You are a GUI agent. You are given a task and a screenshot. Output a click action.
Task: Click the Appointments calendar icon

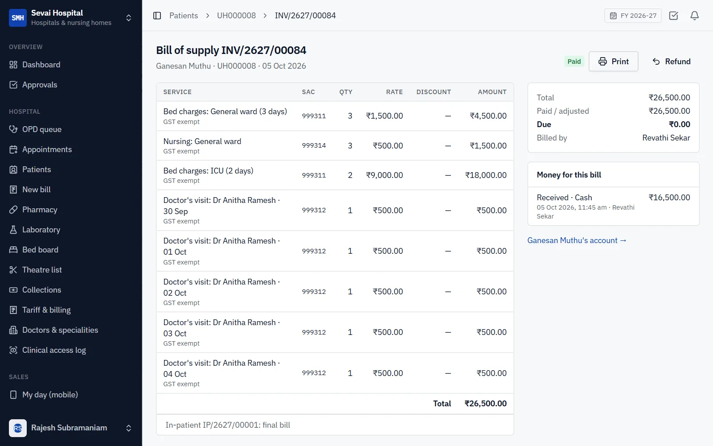click(x=13, y=149)
